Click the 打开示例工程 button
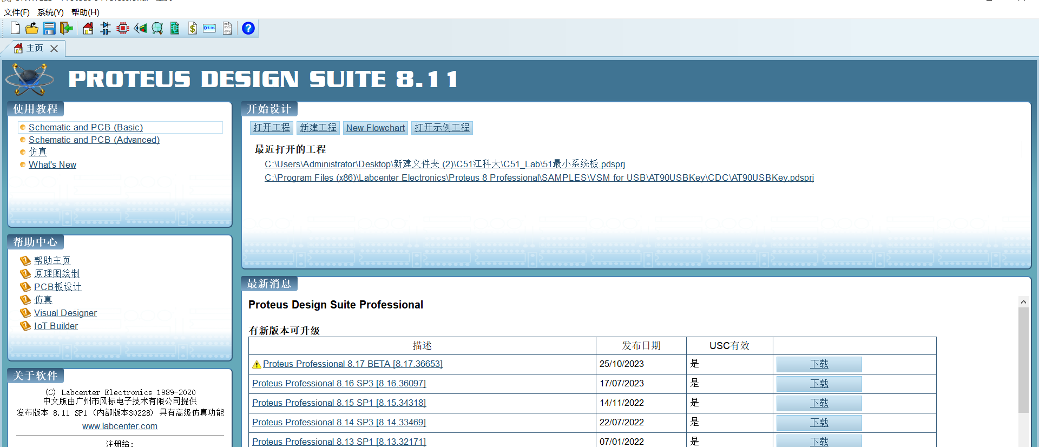This screenshot has height=447, width=1039. (442, 128)
